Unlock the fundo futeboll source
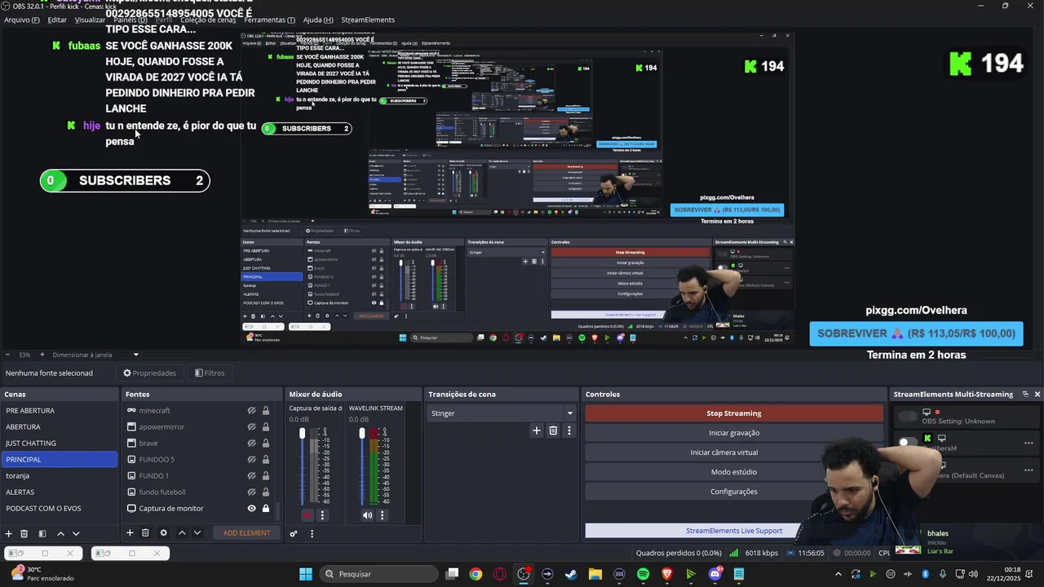The image size is (1044, 587). [x=265, y=492]
